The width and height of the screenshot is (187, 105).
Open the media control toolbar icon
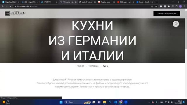point(173,6)
